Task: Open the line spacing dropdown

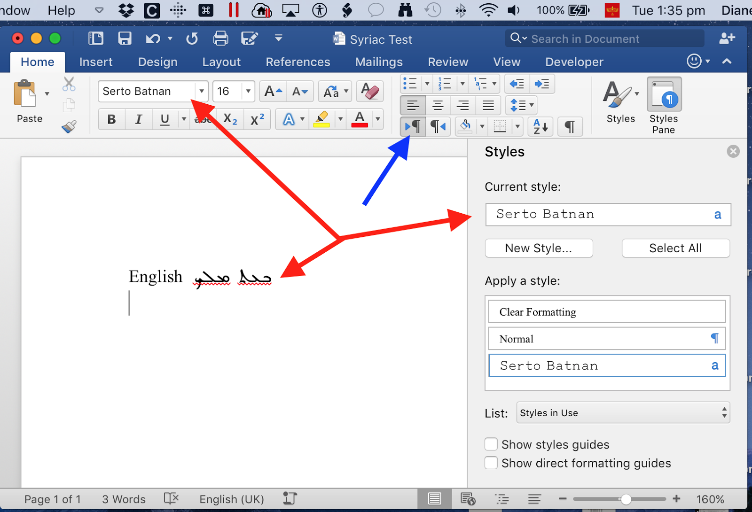Action: click(x=521, y=105)
